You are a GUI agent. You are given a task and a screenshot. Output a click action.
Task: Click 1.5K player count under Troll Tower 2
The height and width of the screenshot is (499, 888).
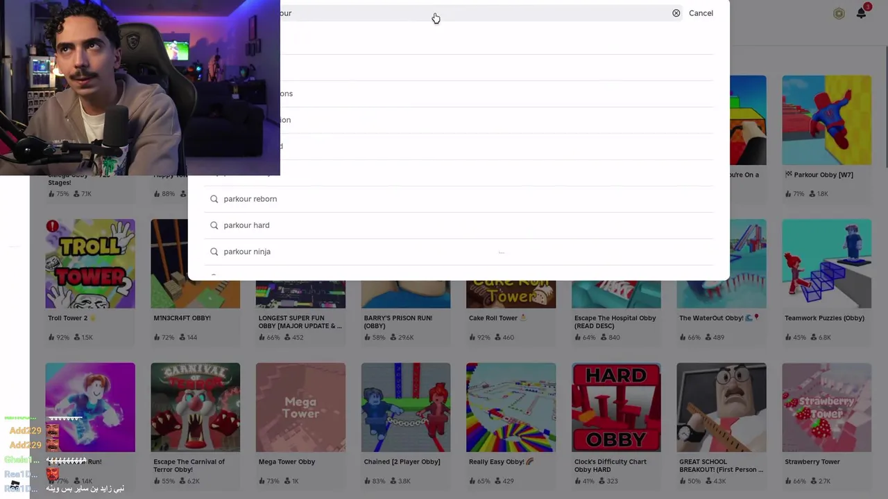pyautogui.click(x=83, y=338)
